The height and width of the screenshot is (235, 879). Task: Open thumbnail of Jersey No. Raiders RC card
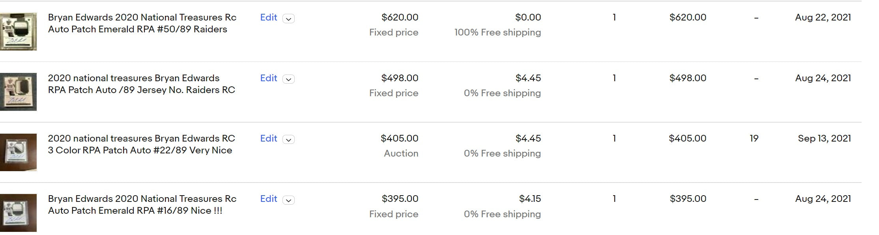pyautogui.click(x=18, y=92)
